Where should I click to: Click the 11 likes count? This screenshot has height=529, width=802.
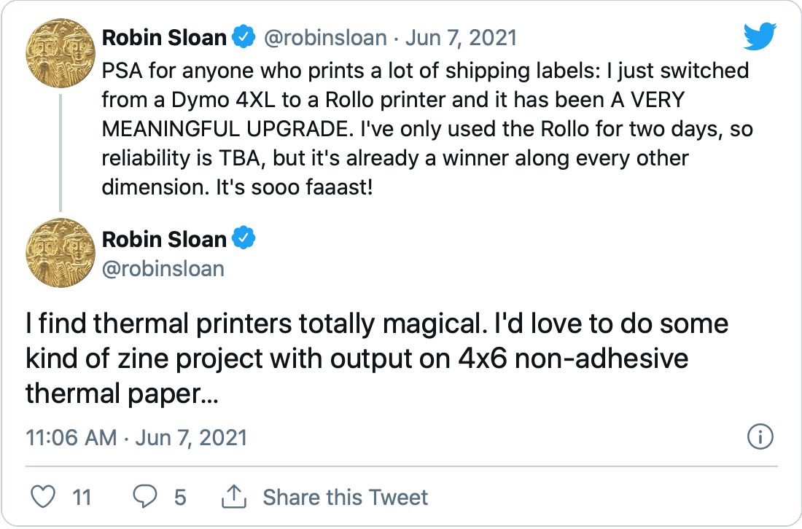82,498
